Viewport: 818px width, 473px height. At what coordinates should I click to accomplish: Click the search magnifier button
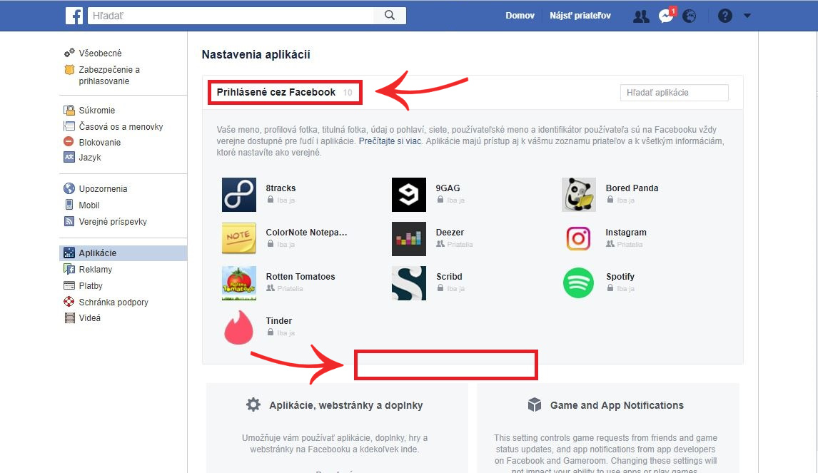pos(390,16)
